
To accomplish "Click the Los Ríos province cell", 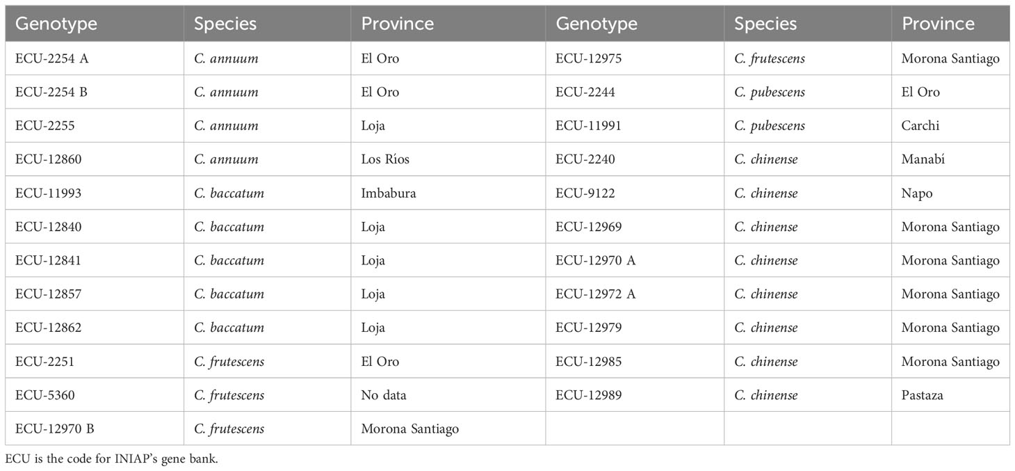I will coord(448,159).
